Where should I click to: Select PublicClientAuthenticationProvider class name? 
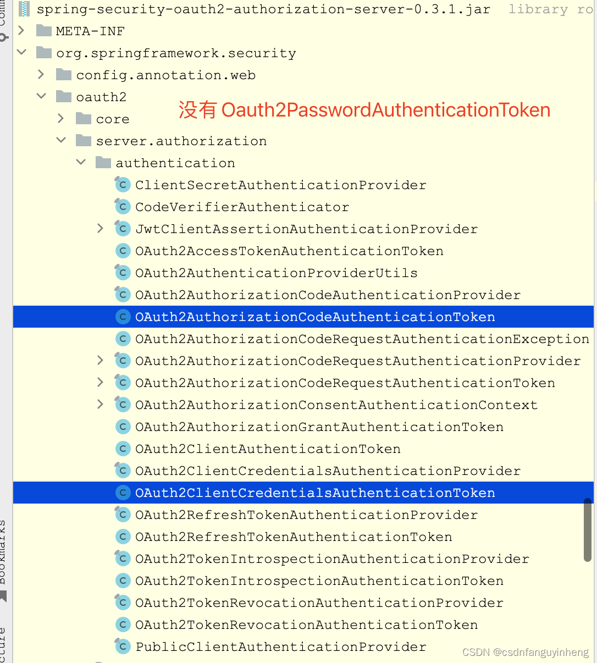tap(281, 647)
